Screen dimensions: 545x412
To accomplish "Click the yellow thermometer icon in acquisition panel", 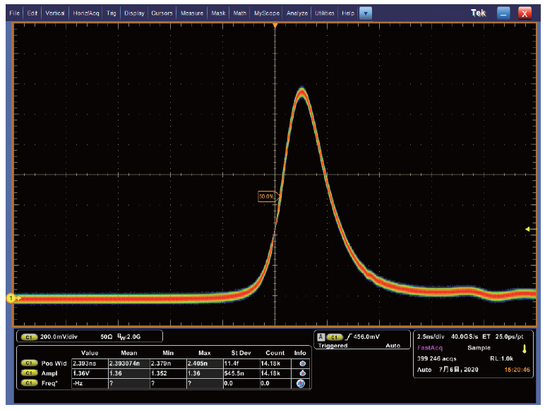I will (525, 348).
